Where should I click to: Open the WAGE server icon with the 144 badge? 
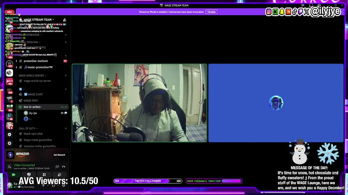(10, 108)
